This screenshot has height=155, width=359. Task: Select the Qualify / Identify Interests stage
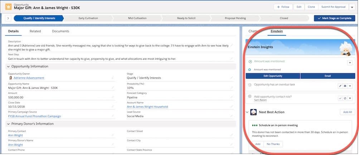(x=39, y=18)
